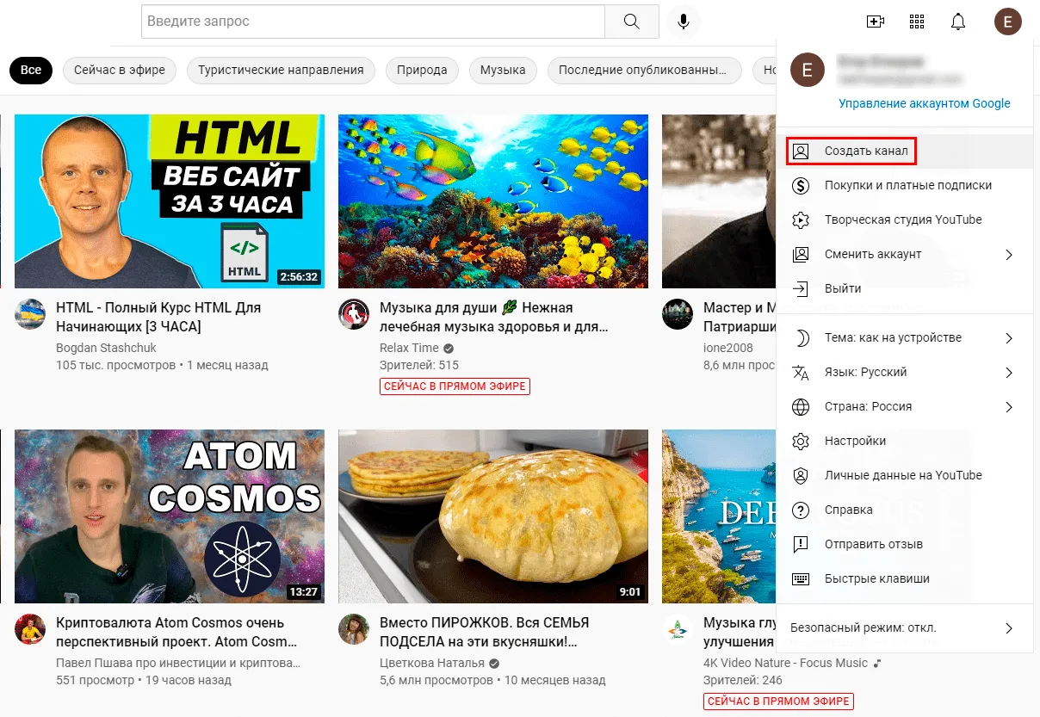The width and height of the screenshot is (1040, 717).
Task: Open the create video camera icon
Action: (x=876, y=22)
